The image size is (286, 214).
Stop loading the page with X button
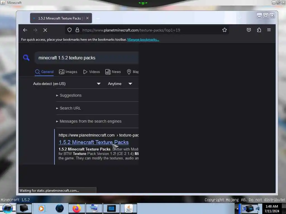click(x=45, y=30)
